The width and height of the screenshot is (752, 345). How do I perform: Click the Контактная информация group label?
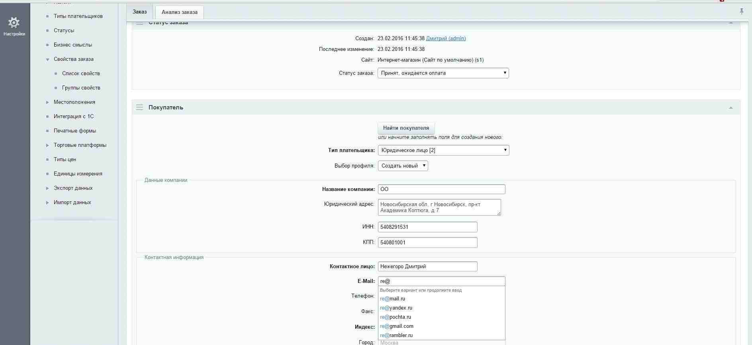(174, 257)
